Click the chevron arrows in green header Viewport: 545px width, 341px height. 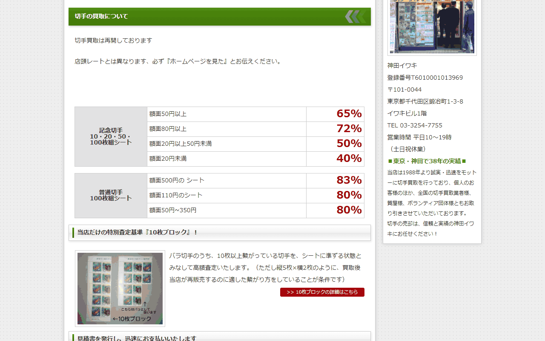point(356,17)
